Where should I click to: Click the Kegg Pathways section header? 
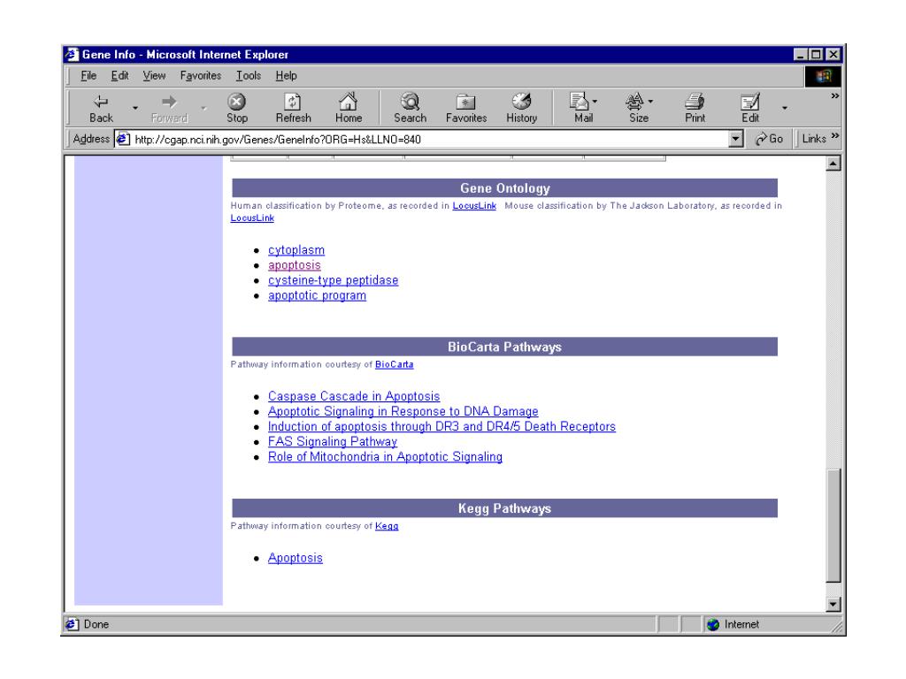pyautogui.click(x=504, y=508)
